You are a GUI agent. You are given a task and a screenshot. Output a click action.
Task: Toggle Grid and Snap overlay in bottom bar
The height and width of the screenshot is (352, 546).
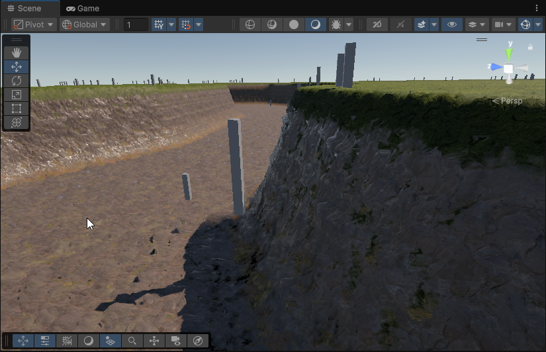point(67,341)
